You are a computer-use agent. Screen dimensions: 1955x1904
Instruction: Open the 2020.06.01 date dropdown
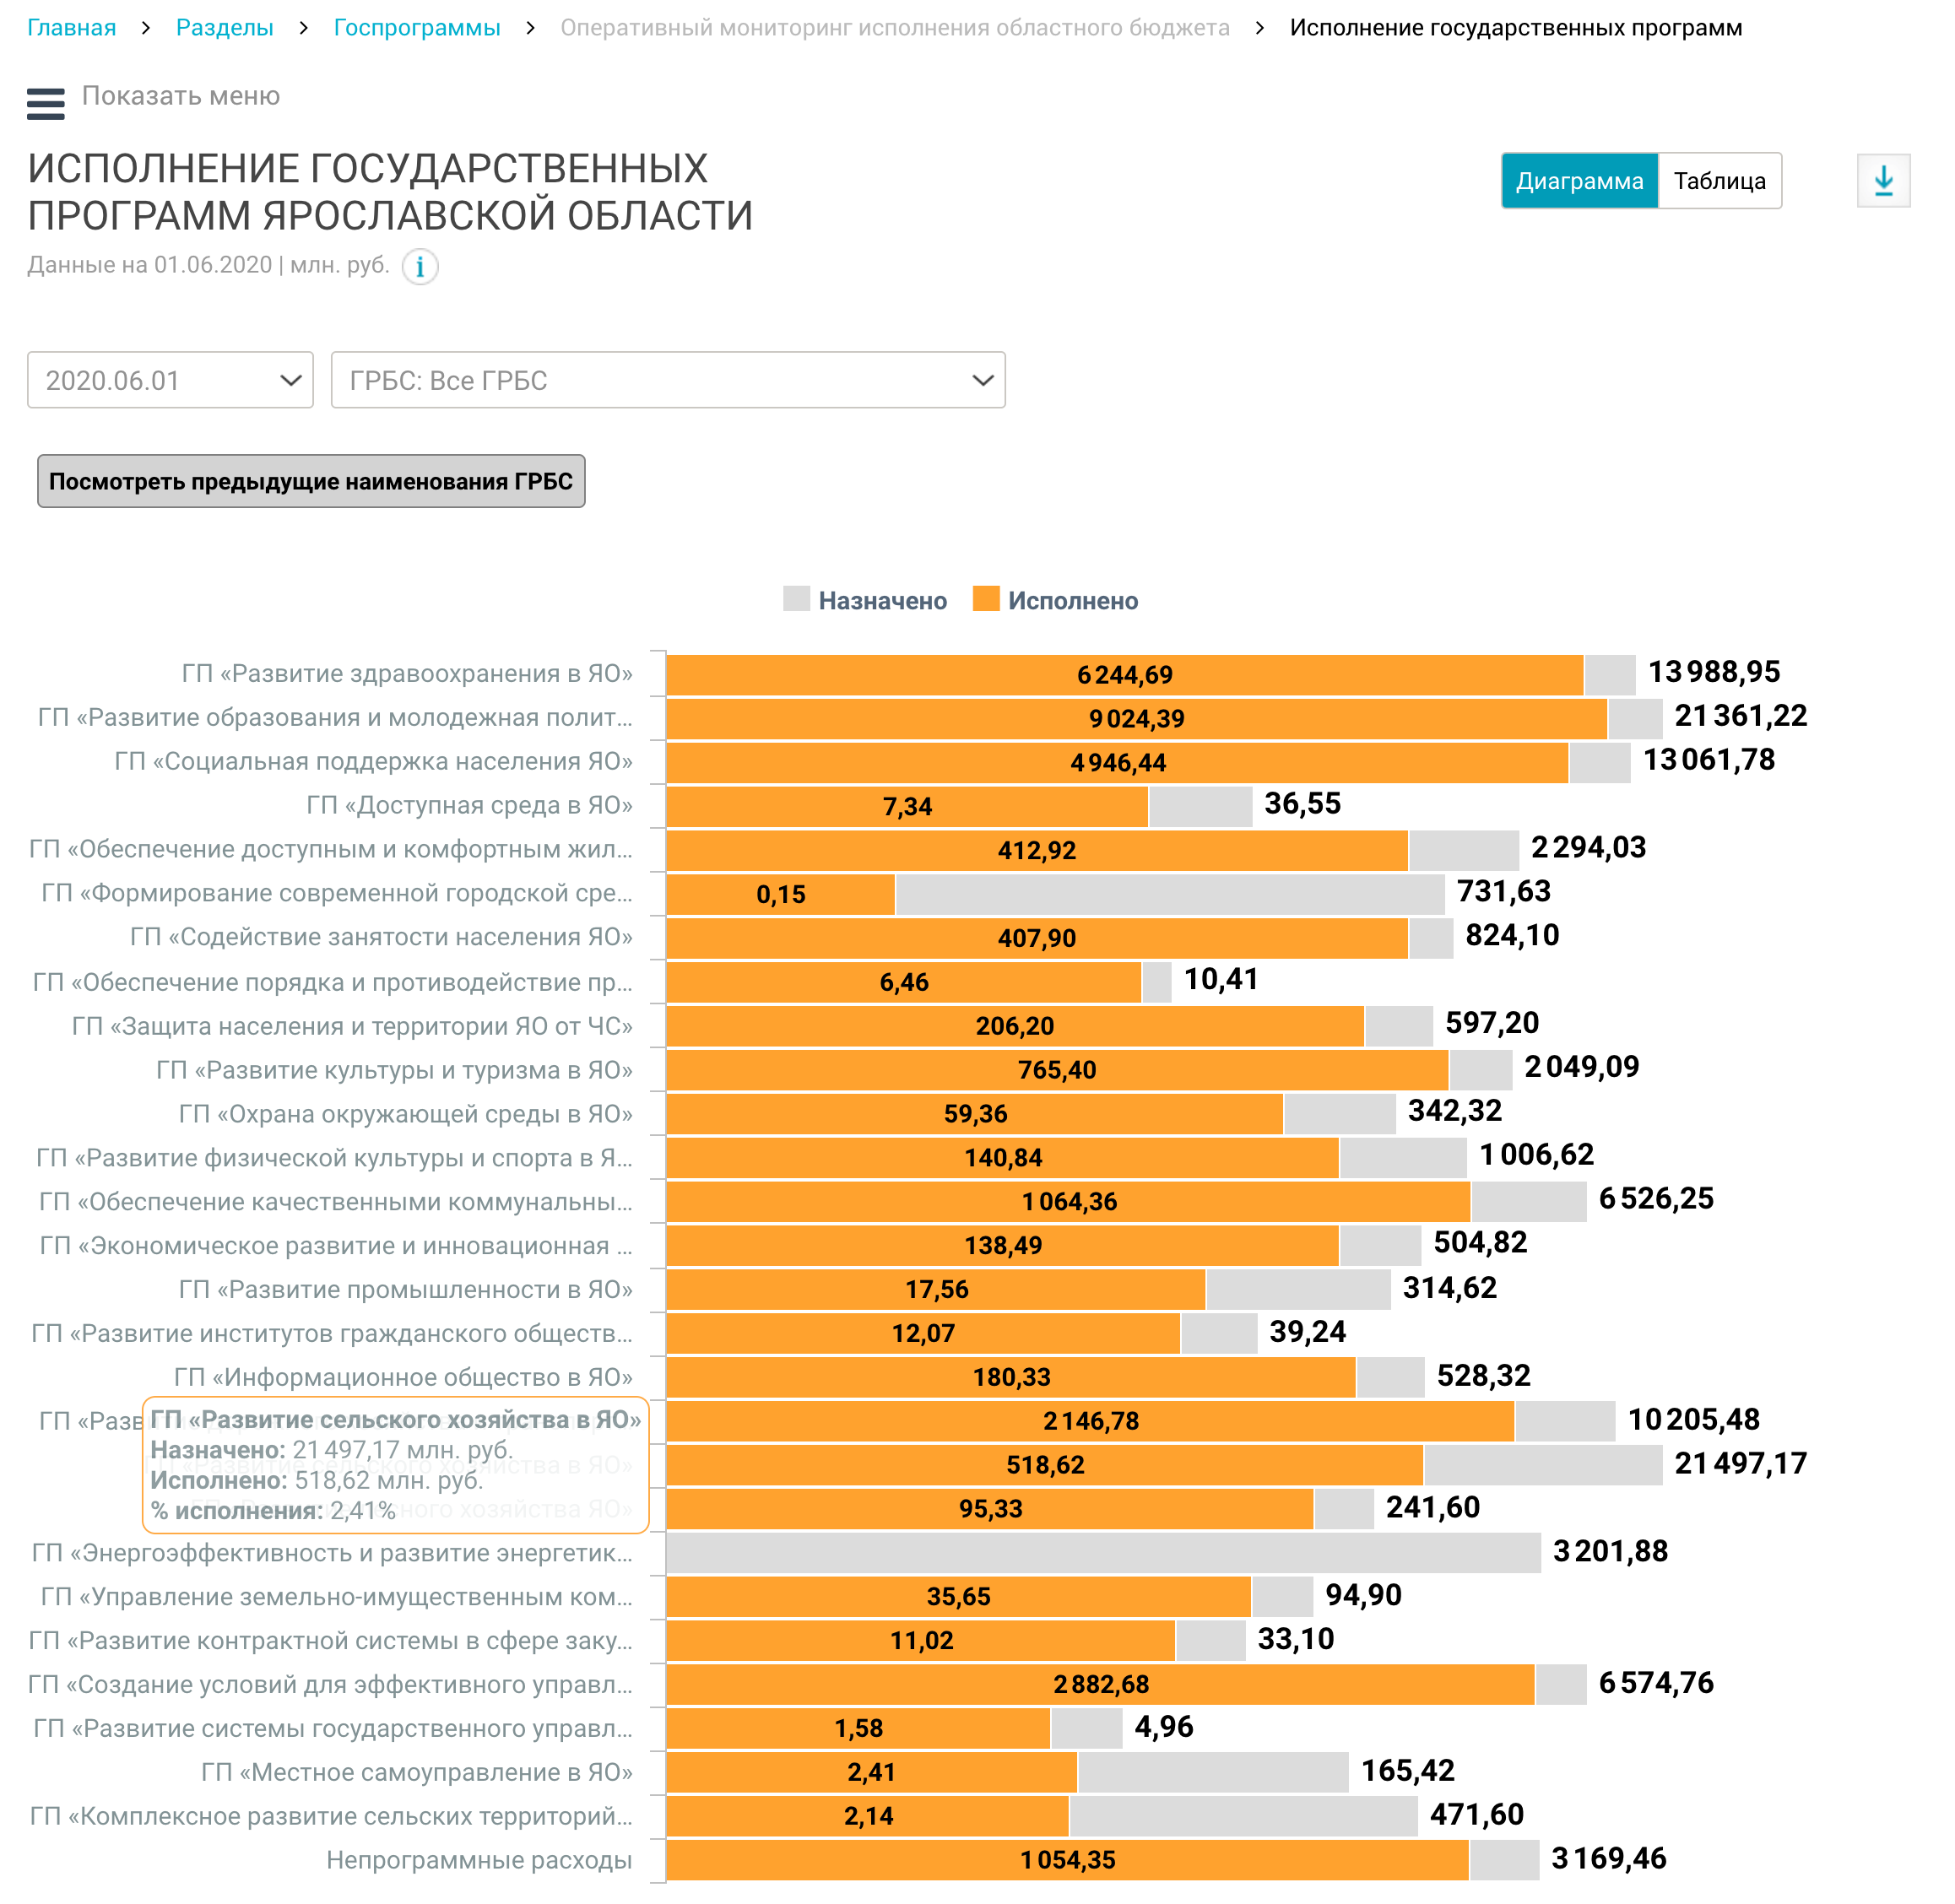[170, 380]
